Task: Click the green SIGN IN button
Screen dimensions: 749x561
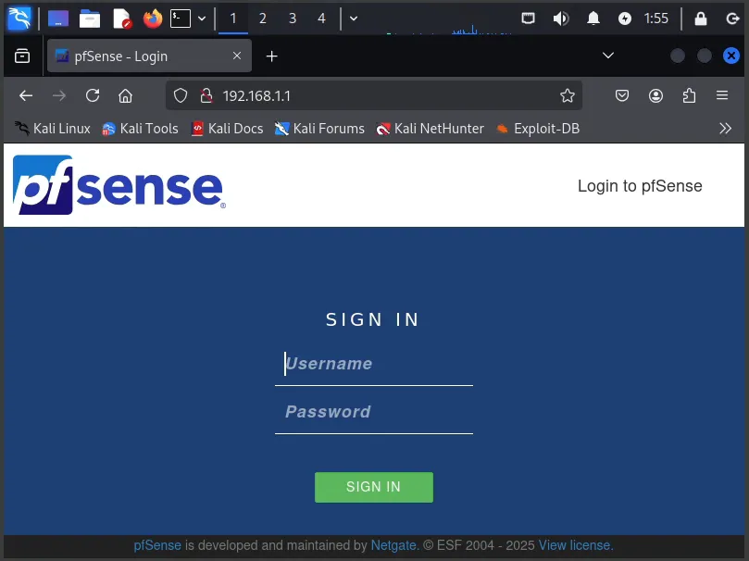Action: pos(374,487)
